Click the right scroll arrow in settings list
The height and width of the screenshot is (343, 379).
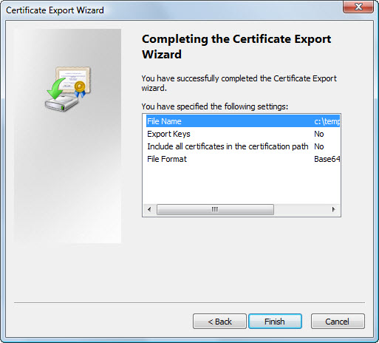click(334, 209)
